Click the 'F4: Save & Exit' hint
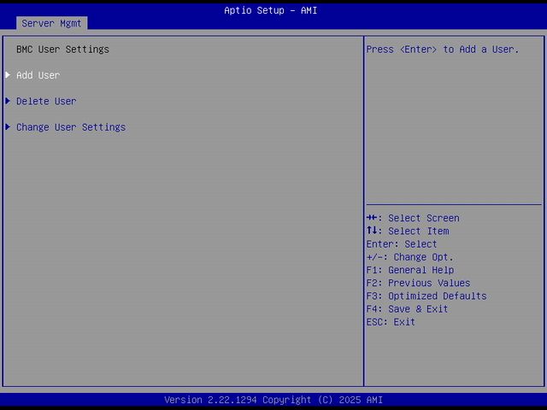Screen dimensions: 547x410 point(407,309)
